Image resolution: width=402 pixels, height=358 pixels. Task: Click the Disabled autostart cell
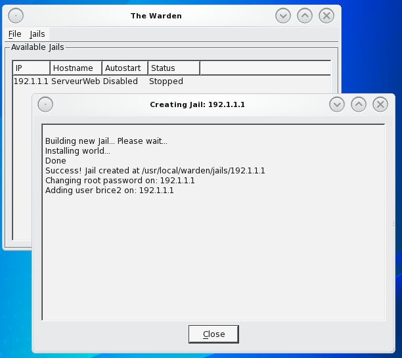click(x=120, y=81)
